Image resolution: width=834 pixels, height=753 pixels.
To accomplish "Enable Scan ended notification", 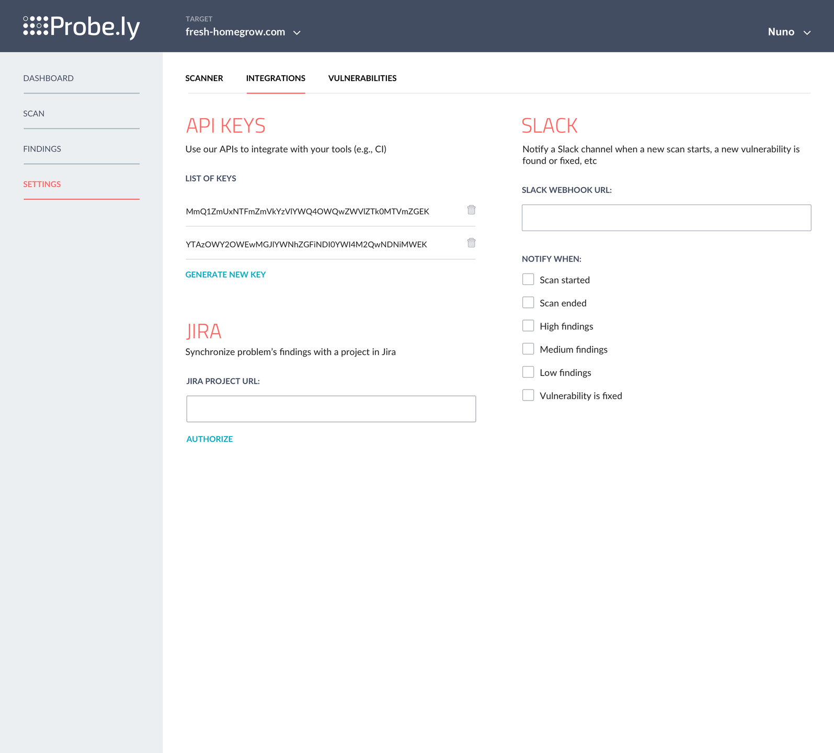I will pos(528,303).
